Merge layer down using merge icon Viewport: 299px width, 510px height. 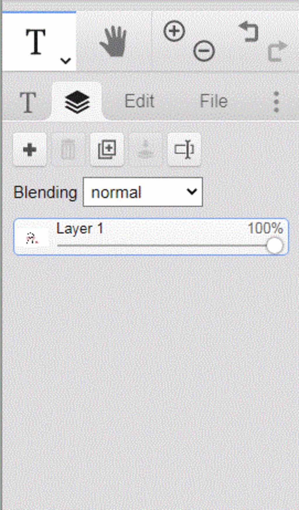[x=145, y=150]
